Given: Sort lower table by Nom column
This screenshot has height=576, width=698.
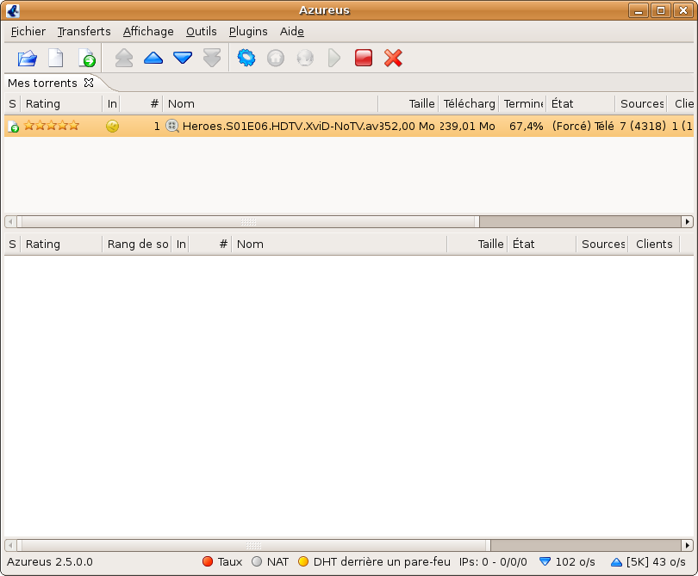Looking at the screenshot, I should [x=340, y=245].
